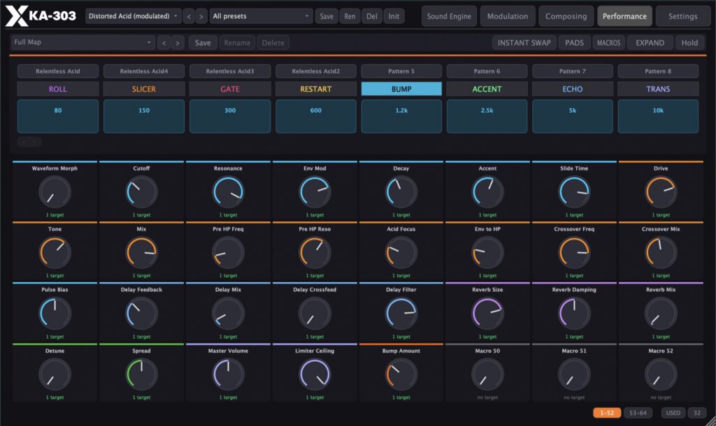The height and width of the screenshot is (426, 716).
Task: Click the Cutoff knob
Action: 141,192
